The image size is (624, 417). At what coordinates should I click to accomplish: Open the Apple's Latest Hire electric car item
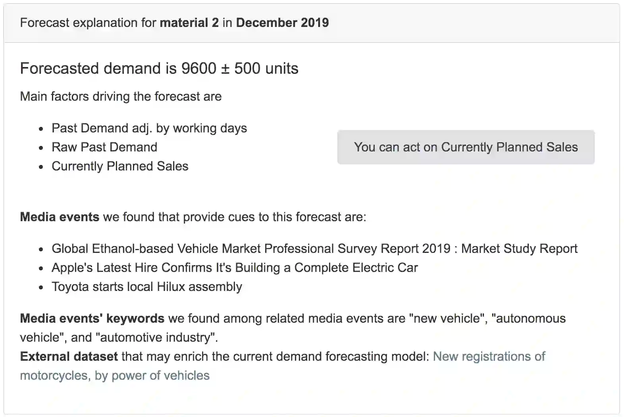coord(235,268)
